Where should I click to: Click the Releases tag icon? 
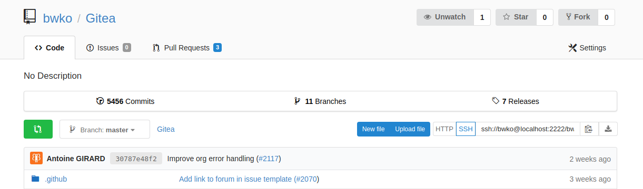pos(496,101)
